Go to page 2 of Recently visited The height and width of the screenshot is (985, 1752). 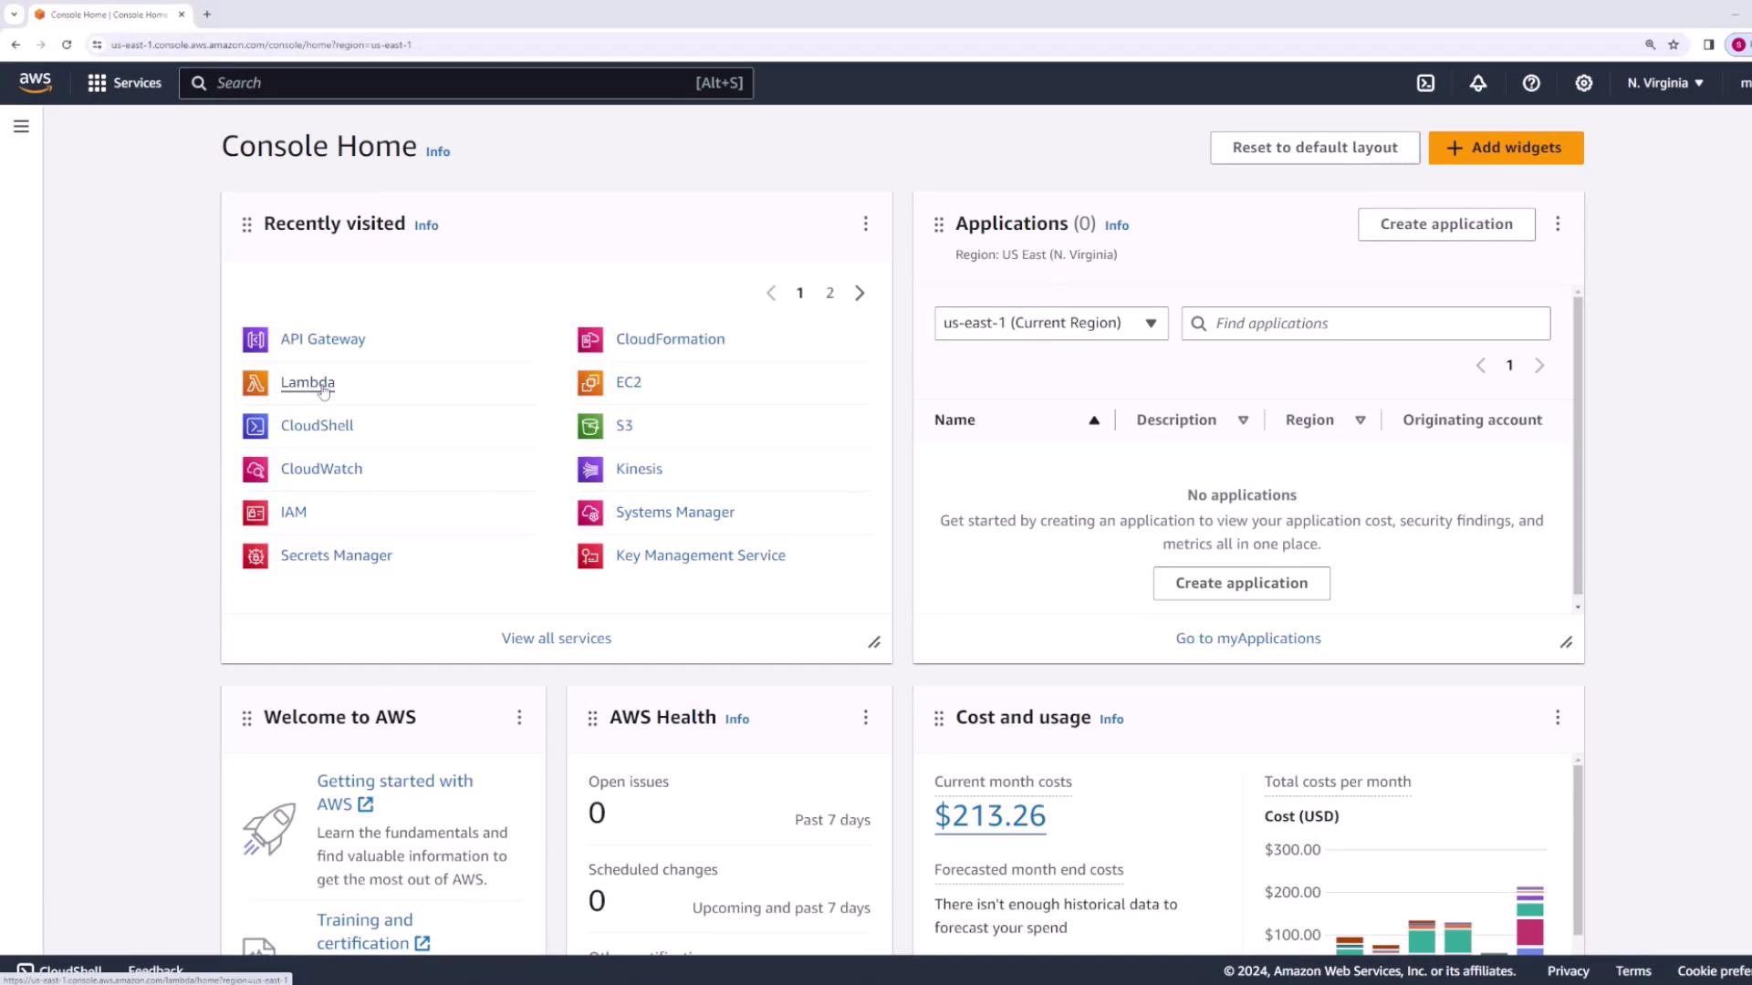click(829, 293)
